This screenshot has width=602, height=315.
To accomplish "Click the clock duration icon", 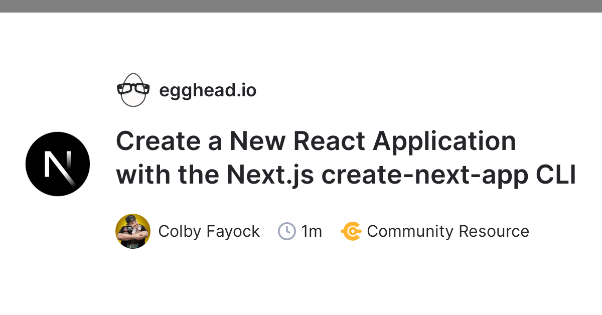I will pyautogui.click(x=287, y=231).
